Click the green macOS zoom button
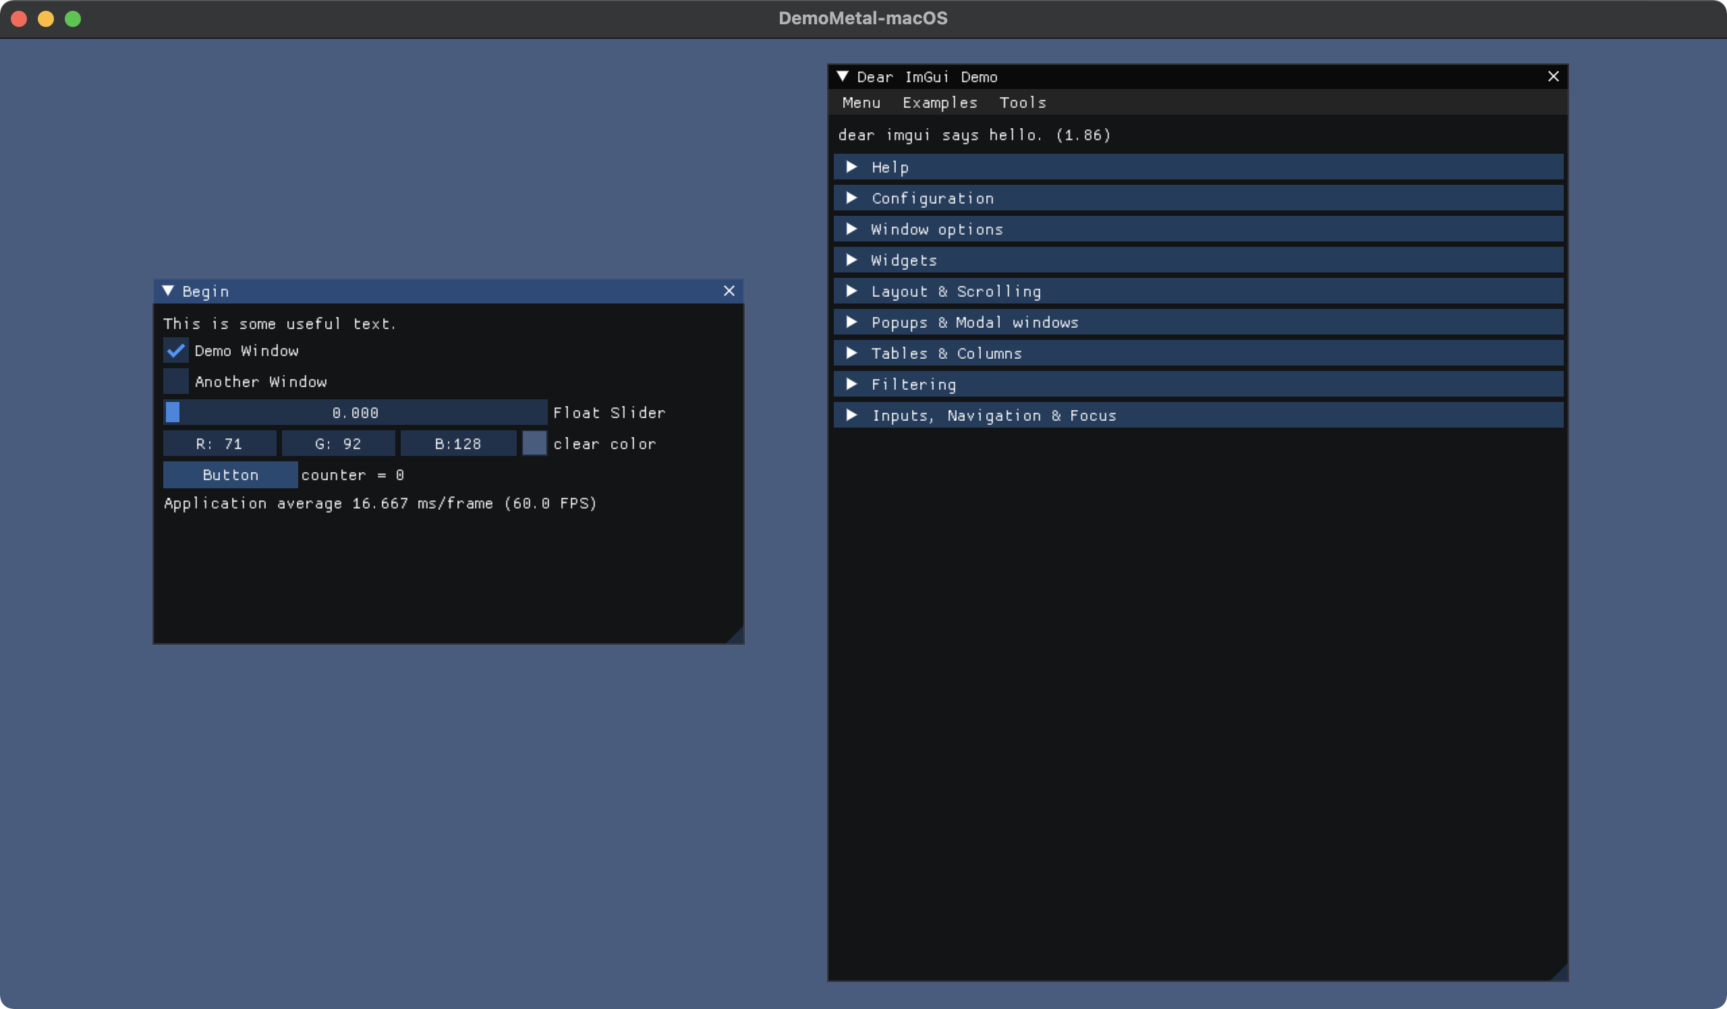The width and height of the screenshot is (1727, 1009). click(x=73, y=18)
